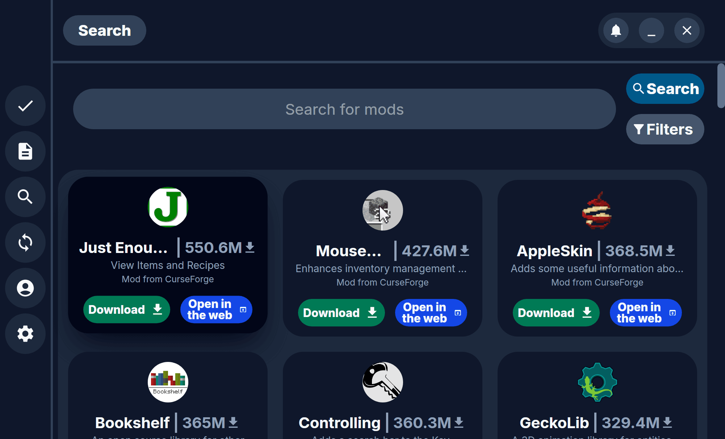Image resolution: width=725 pixels, height=439 pixels.
Task: Close the launcher window
Action: click(x=687, y=30)
